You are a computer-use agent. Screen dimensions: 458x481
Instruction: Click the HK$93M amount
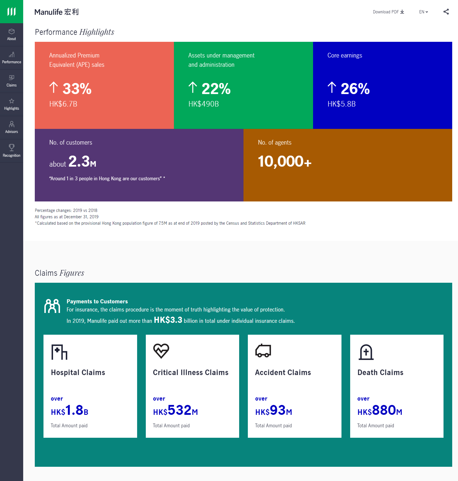pyautogui.click(x=274, y=410)
